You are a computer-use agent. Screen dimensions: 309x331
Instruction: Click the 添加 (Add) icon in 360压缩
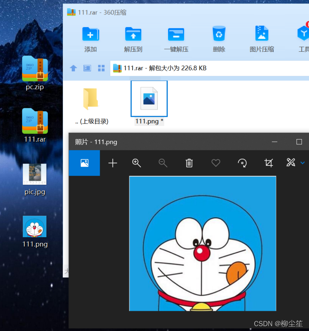91,34
